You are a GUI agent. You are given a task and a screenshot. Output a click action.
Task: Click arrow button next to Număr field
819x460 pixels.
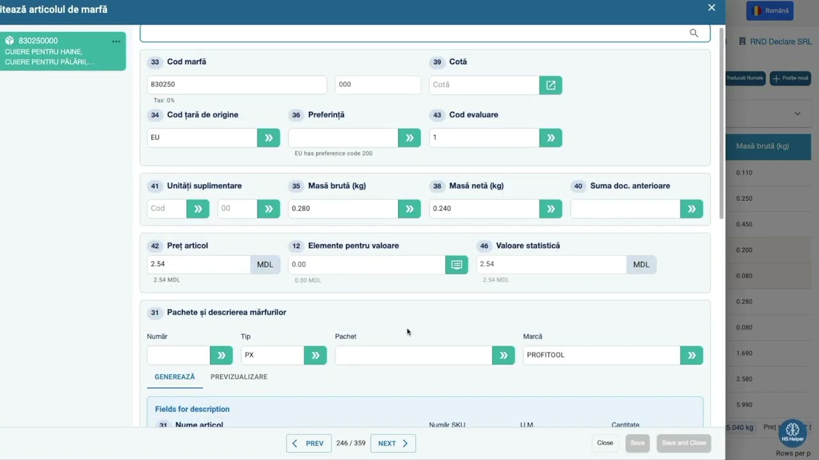(221, 355)
